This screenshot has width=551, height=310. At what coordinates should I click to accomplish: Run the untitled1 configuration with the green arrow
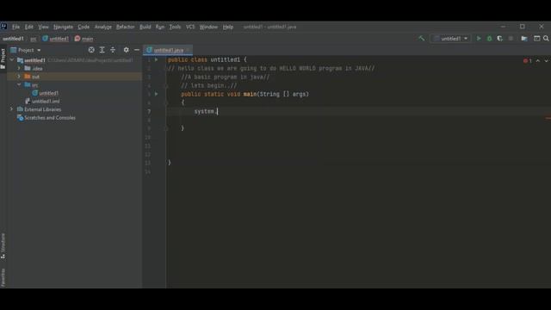(479, 38)
